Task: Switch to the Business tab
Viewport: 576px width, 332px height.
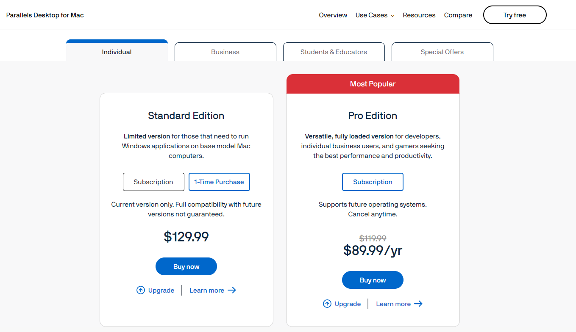Action: coord(225,52)
